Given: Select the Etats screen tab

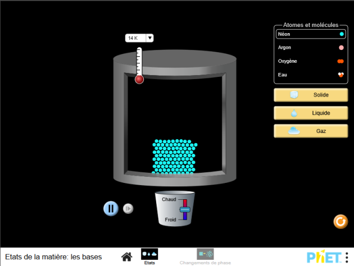Looking at the screenshot, I should point(149,257).
